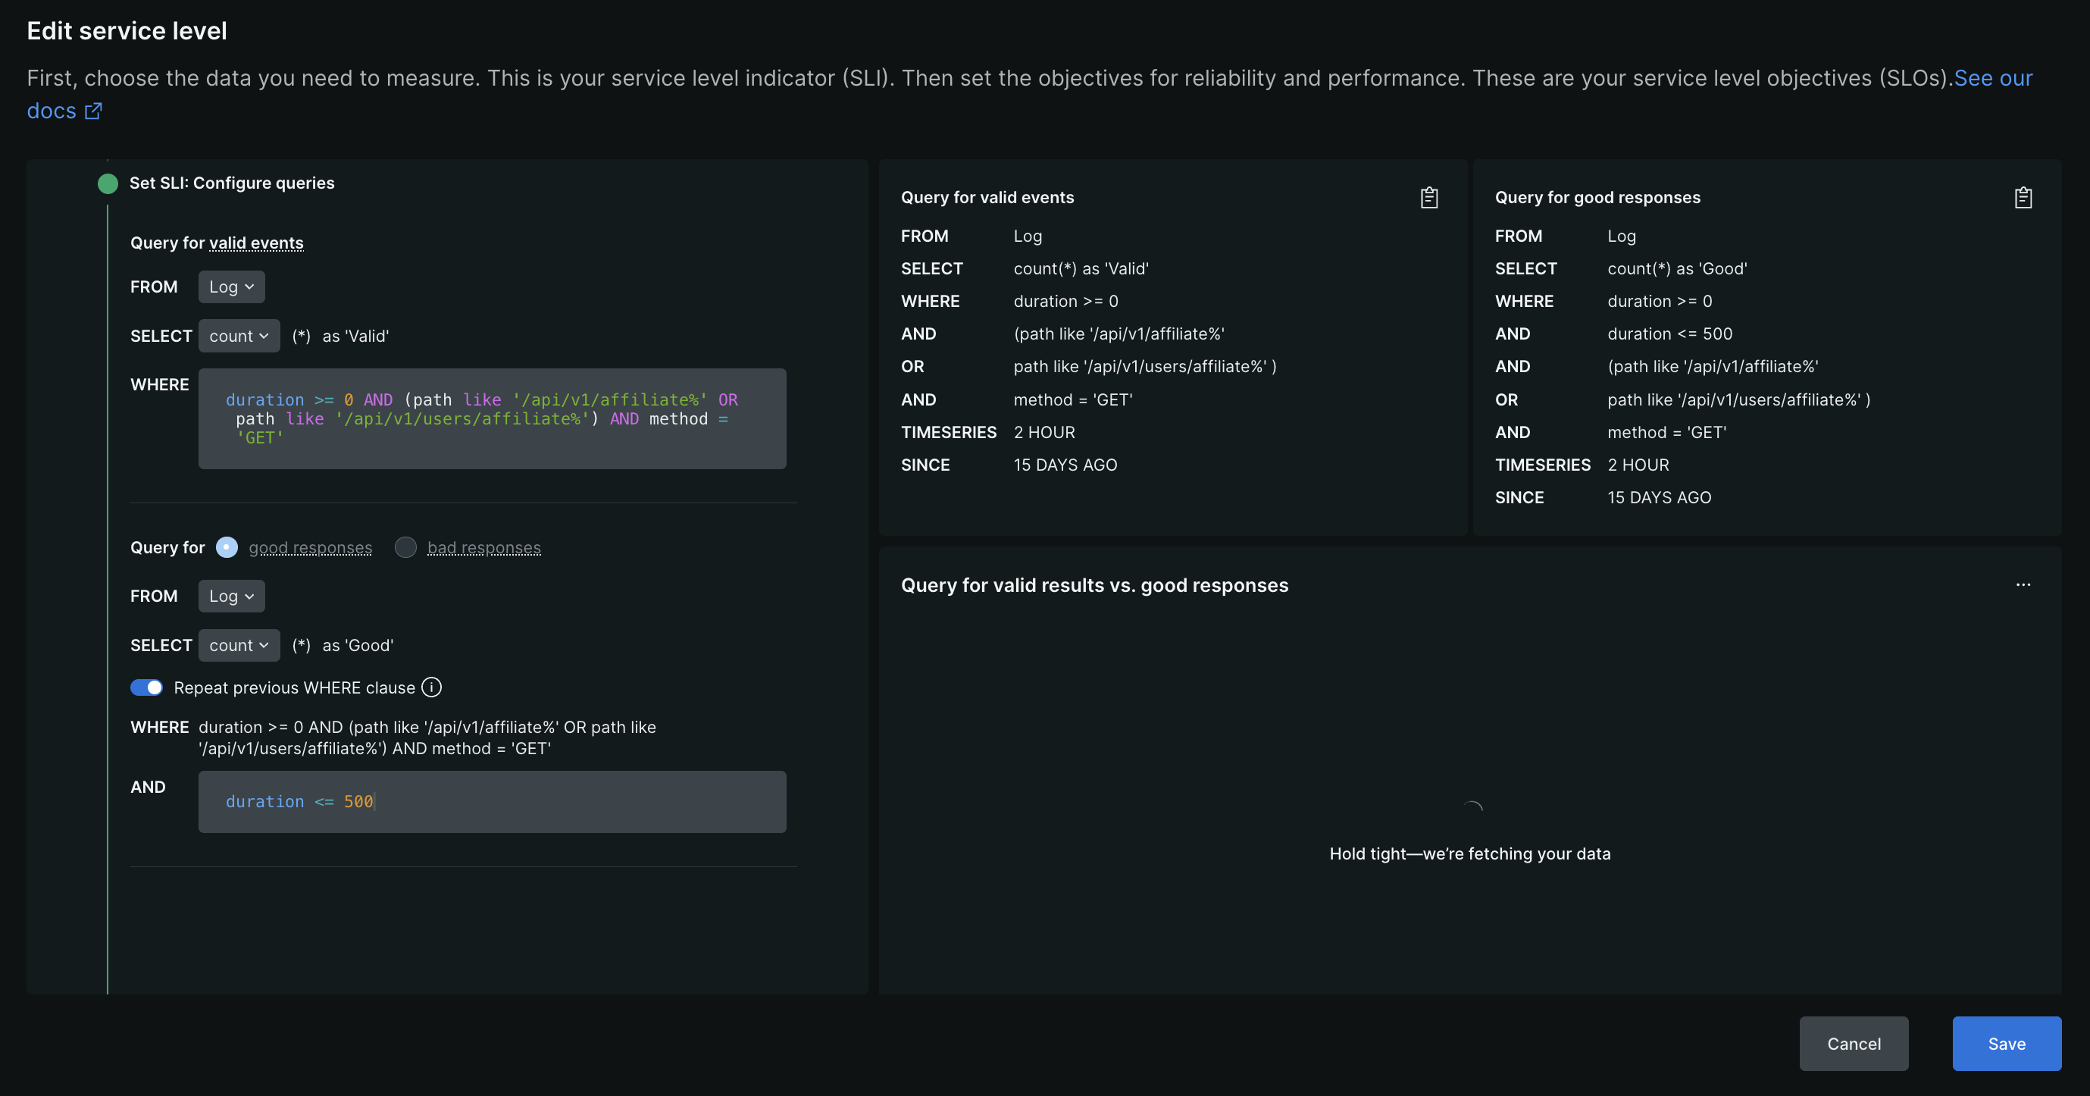
Task: Click the loading spinner in the chart panel
Action: coord(1472,806)
